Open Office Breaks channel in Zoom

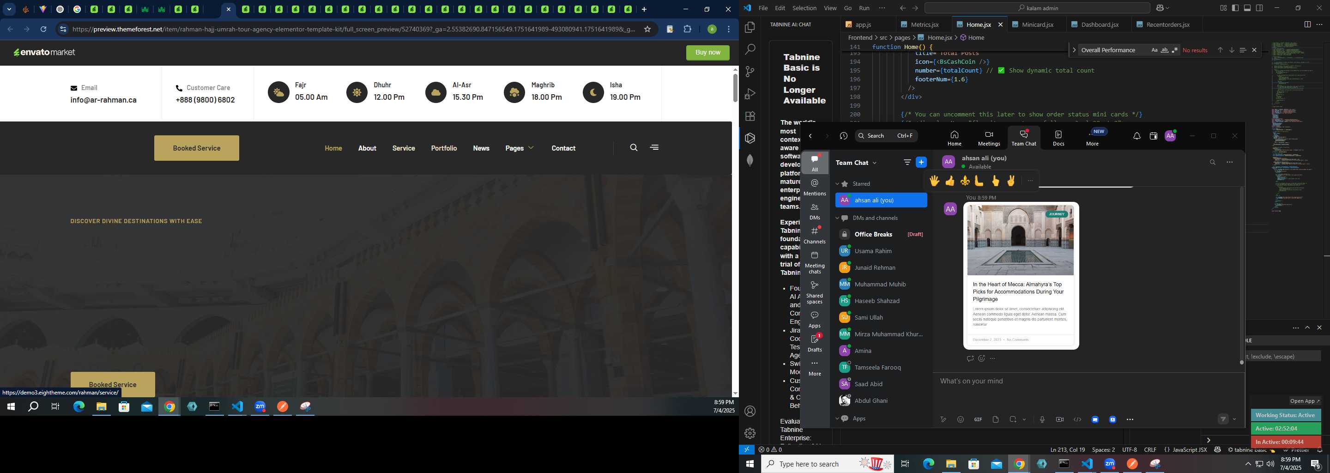tap(881, 235)
